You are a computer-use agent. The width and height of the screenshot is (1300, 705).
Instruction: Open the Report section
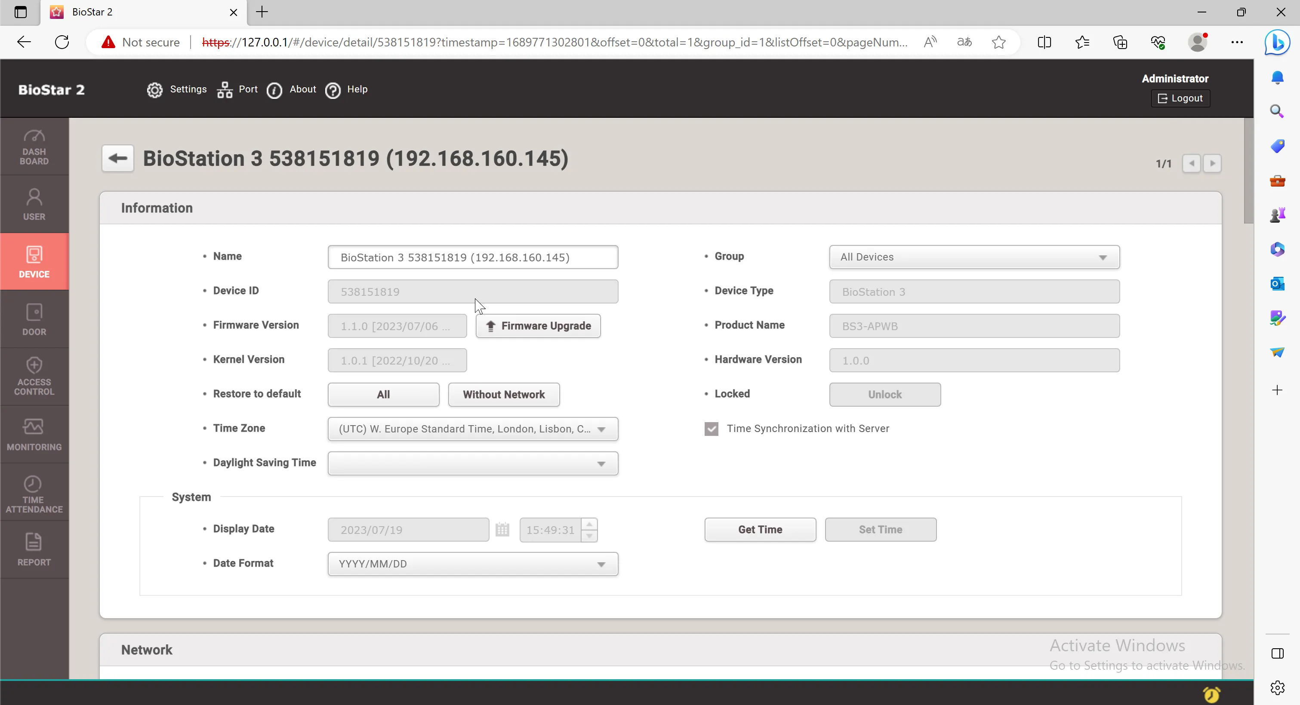[34, 550]
